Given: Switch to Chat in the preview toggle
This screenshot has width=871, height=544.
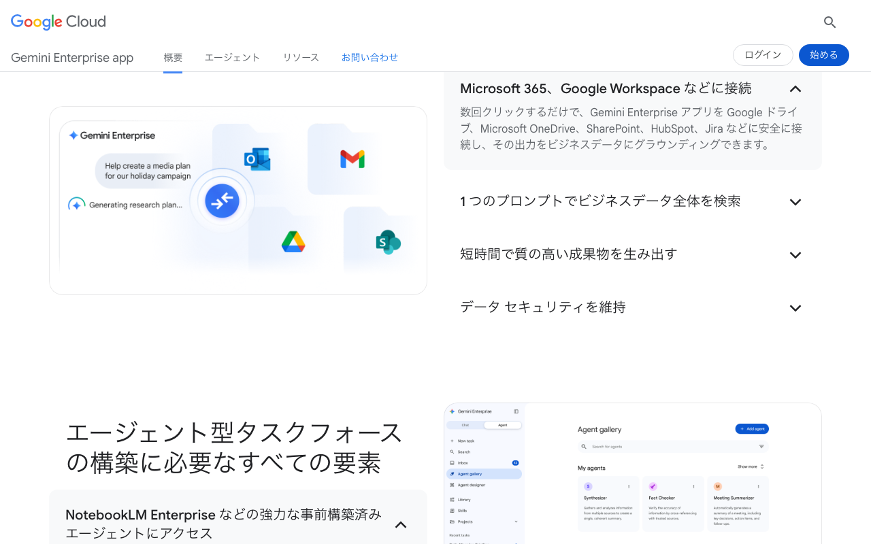Looking at the screenshot, I should 465,425.
